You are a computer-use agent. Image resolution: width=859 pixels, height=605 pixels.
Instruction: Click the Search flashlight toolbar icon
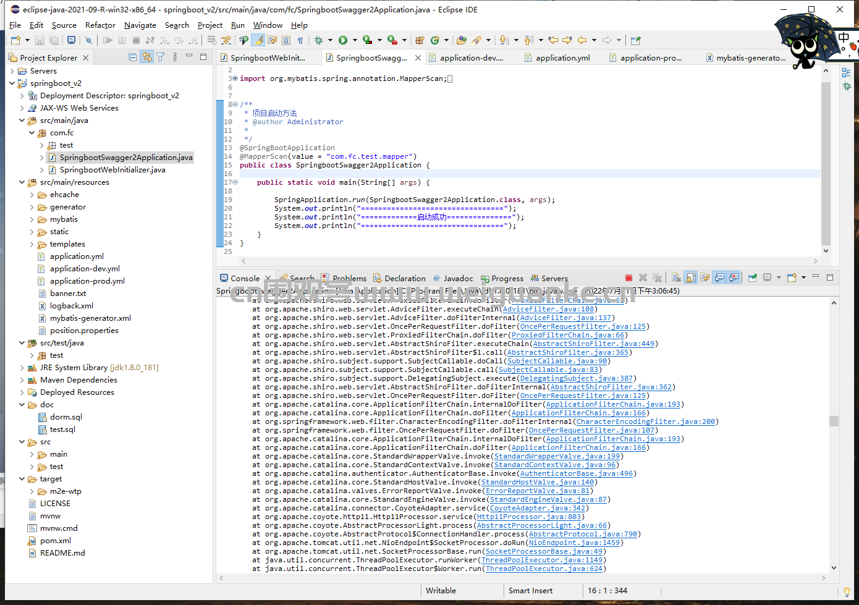476,40
